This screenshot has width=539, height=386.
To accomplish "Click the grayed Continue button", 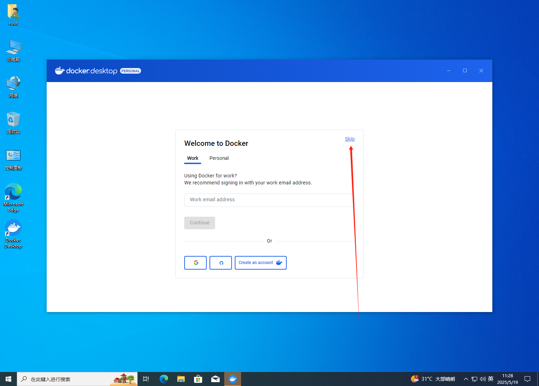I will pos(200,223).
